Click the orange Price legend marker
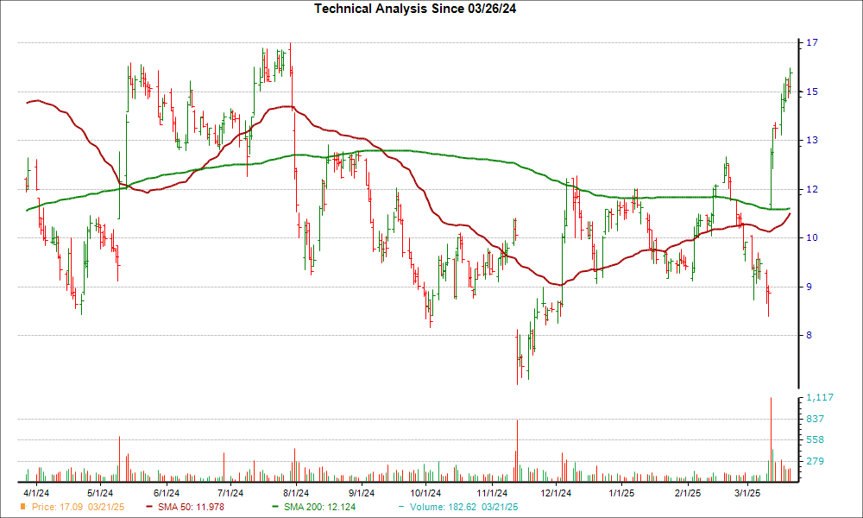The width and height of the screenshot is (863, 518). (23, 507)
